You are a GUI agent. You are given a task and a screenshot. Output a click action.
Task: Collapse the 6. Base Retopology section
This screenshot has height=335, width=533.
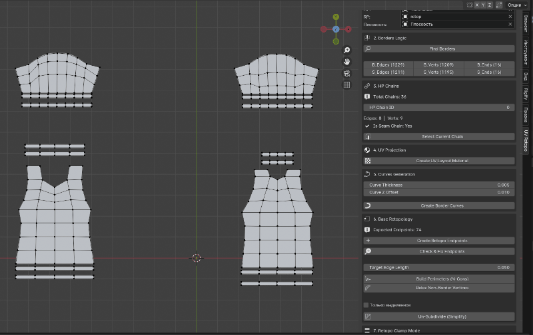(x=393, y=218)
